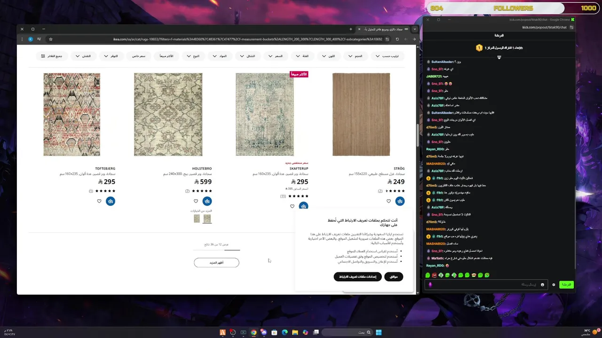Open the SKAFTERUP product name link
602x338 pixels.
pos(299,169)
